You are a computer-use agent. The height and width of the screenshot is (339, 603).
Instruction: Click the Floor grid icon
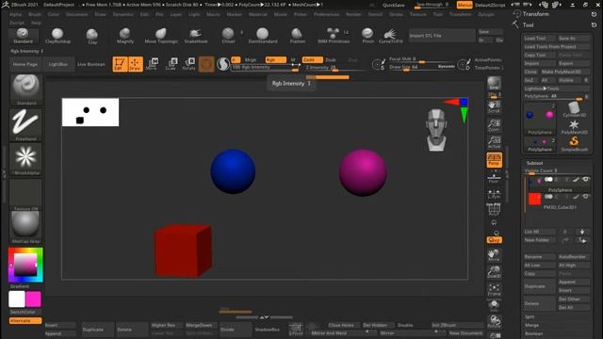click(494, 177)
